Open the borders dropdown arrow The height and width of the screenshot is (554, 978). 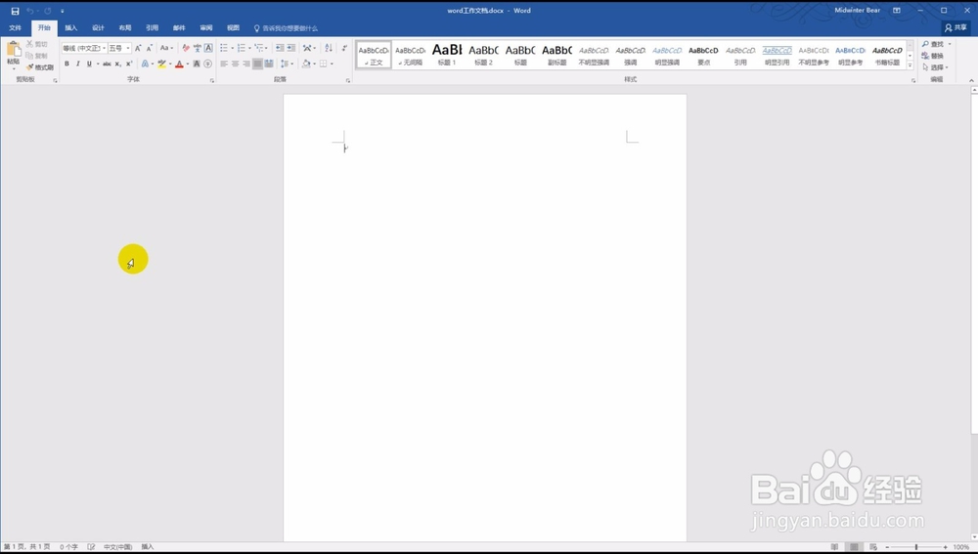pos(332,64)
